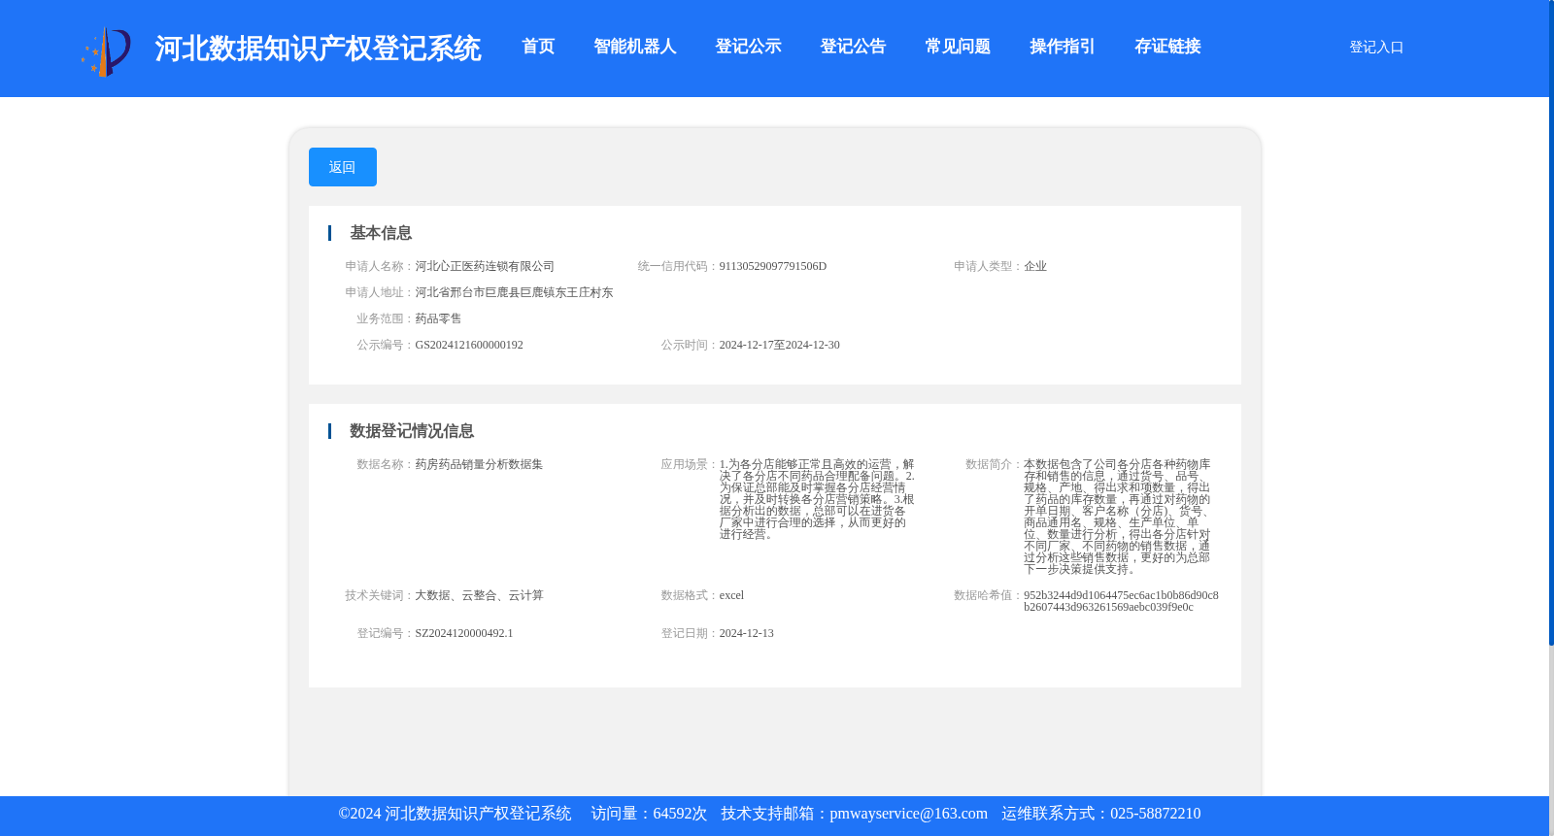Click the 登记入口 link
Viewport: 1554px width, 836px height.
point(1376,47)
